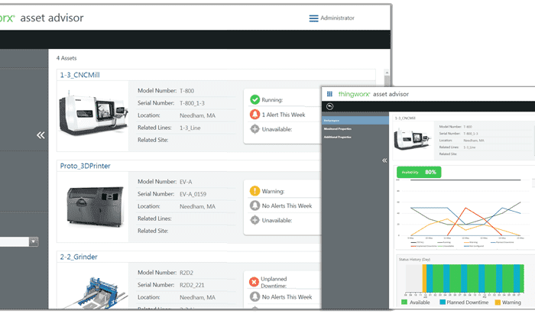Click the 2-2_Grinder machine thumbnail
Viewport: 535px width, 314px height.
click(x=96, y=293)
